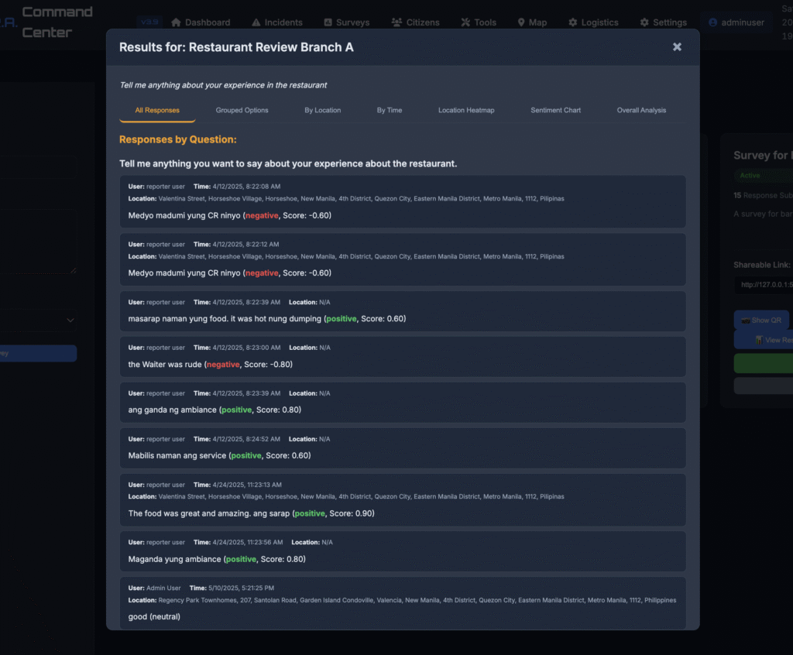Screen dimensions: 793x655
Task: Click the shareable link input field
Action: pos(763,285)
